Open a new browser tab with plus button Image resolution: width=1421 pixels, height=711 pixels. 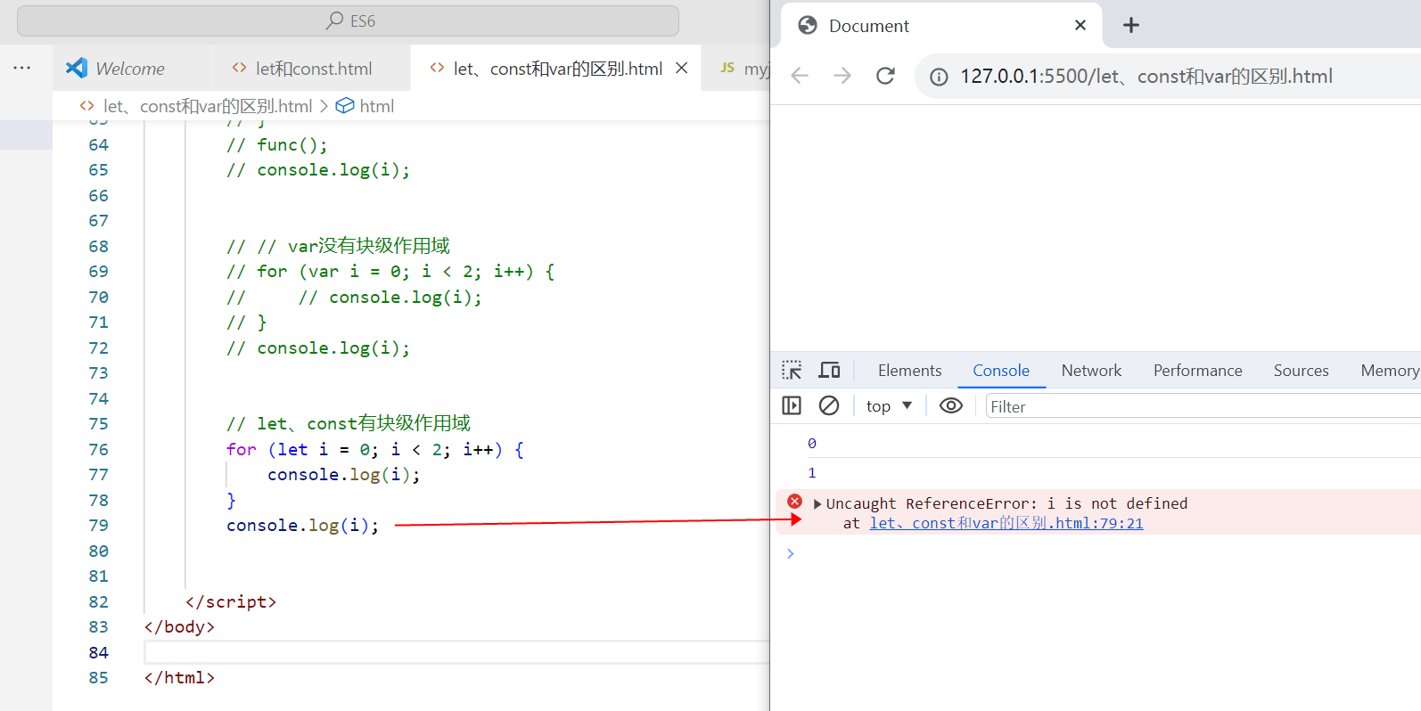point(1131,25)
